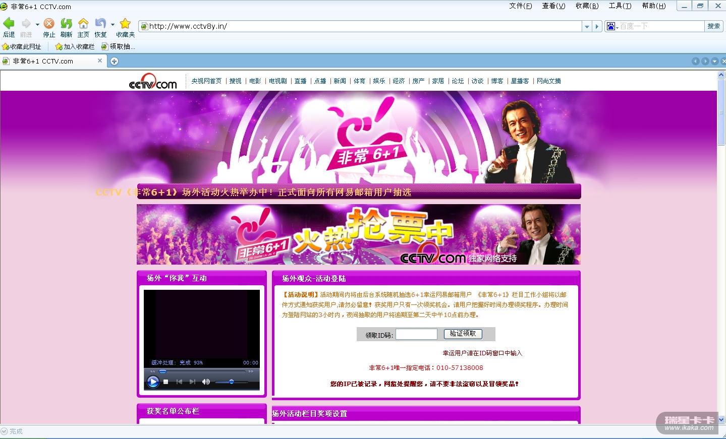The height and width of the screenshot is (439, 726).
Task: Mute the media player speaker icon
Action: point(206,382)
